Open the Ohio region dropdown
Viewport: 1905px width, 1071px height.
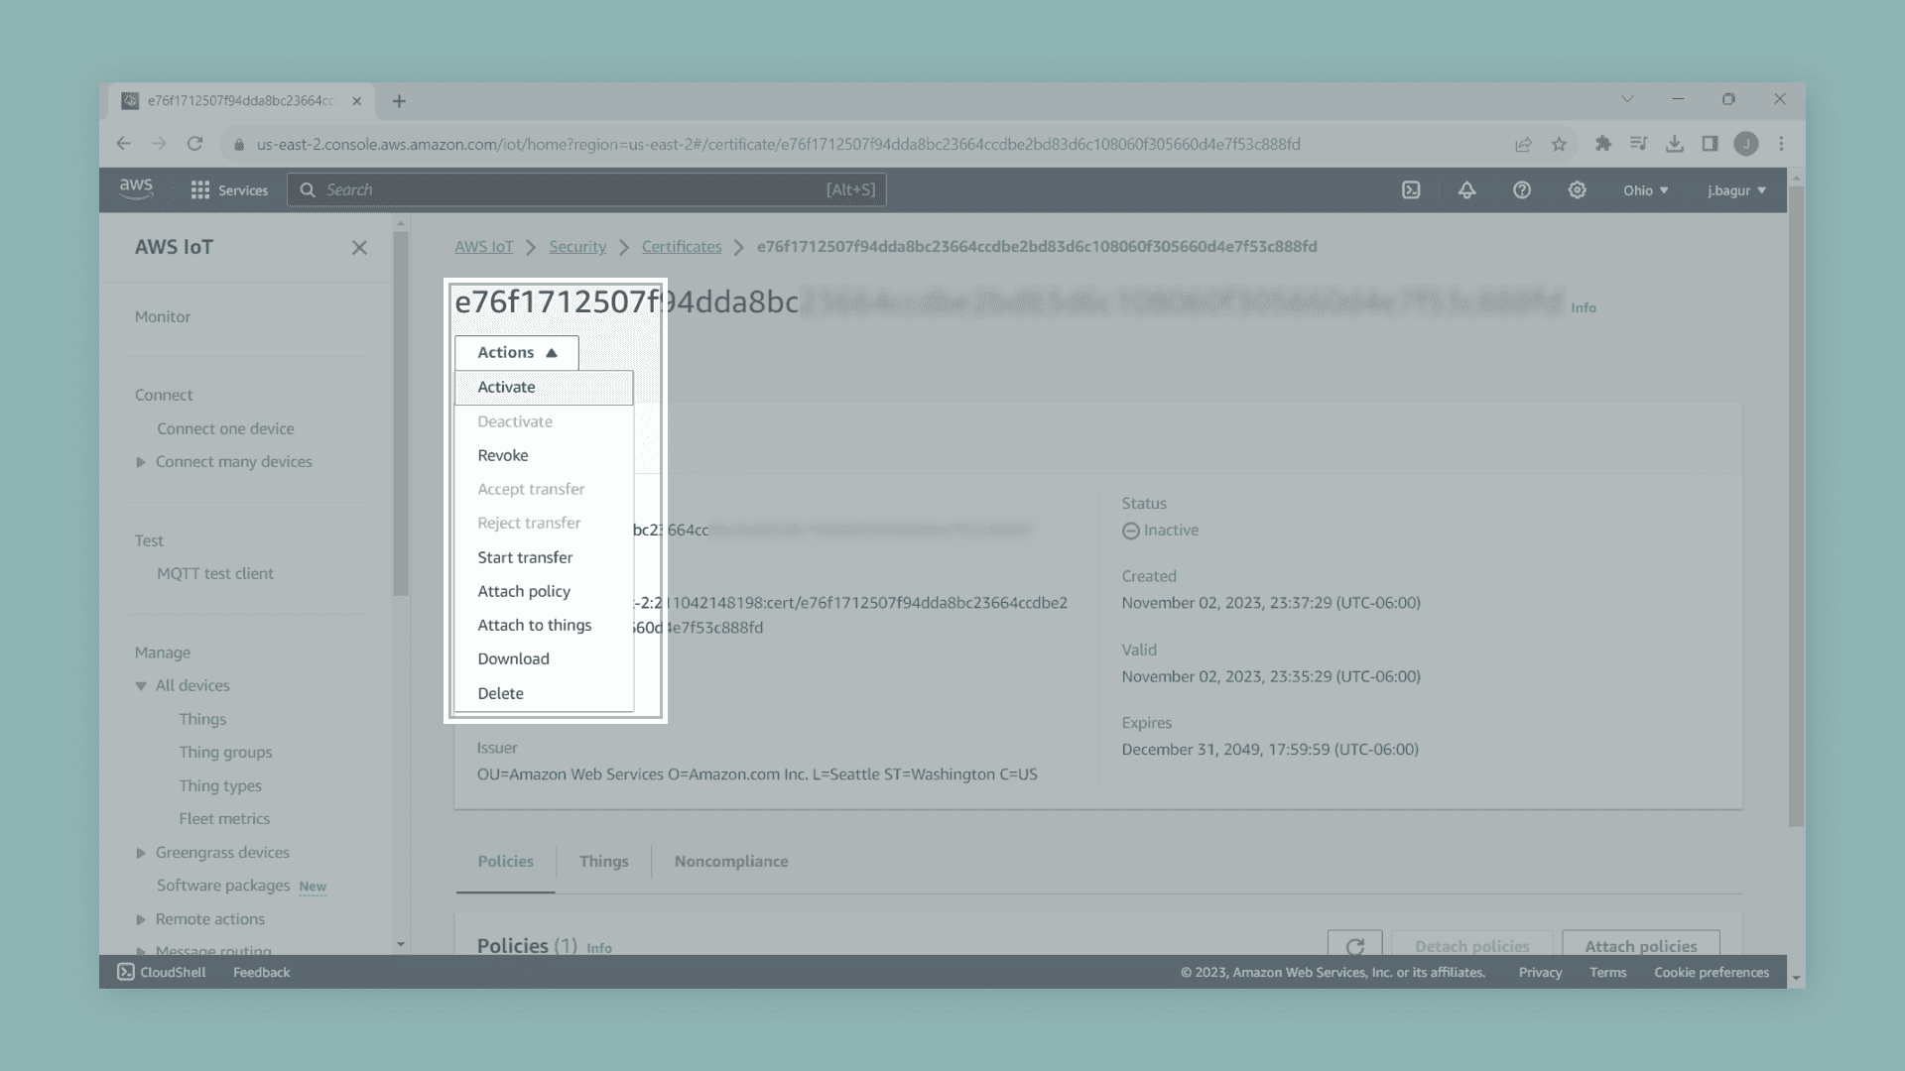tap(1645, 190)
